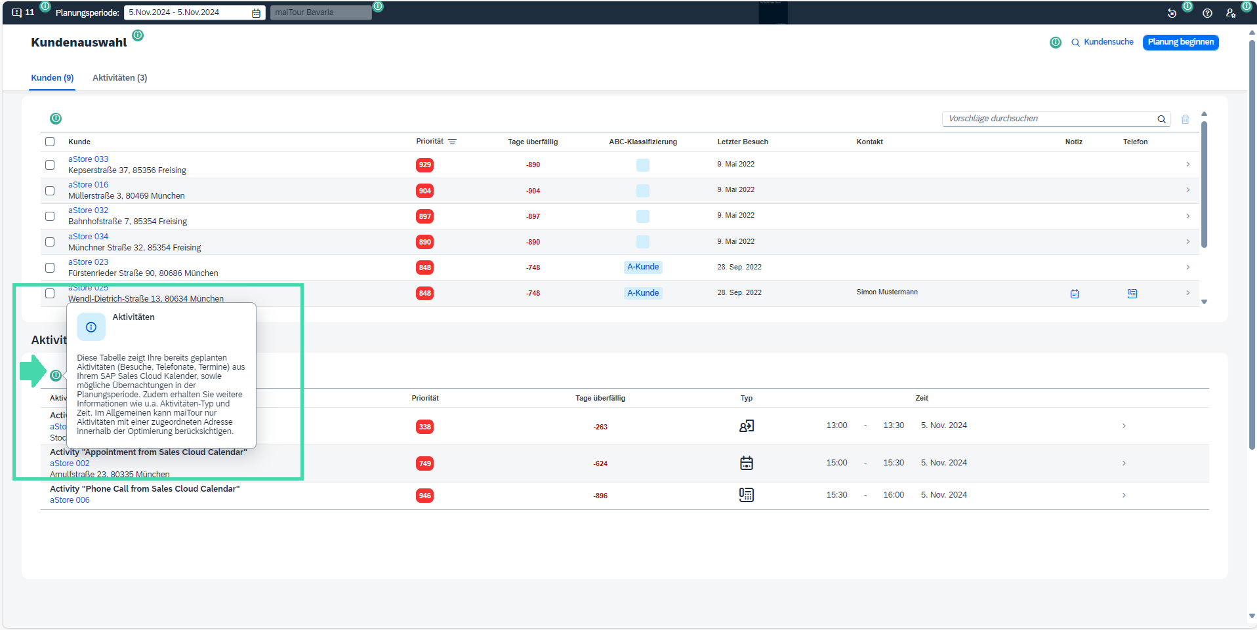Click blue ABC classification swatch for aStore 016
This screenshot has width=1257, height=630.
[643, 191]
